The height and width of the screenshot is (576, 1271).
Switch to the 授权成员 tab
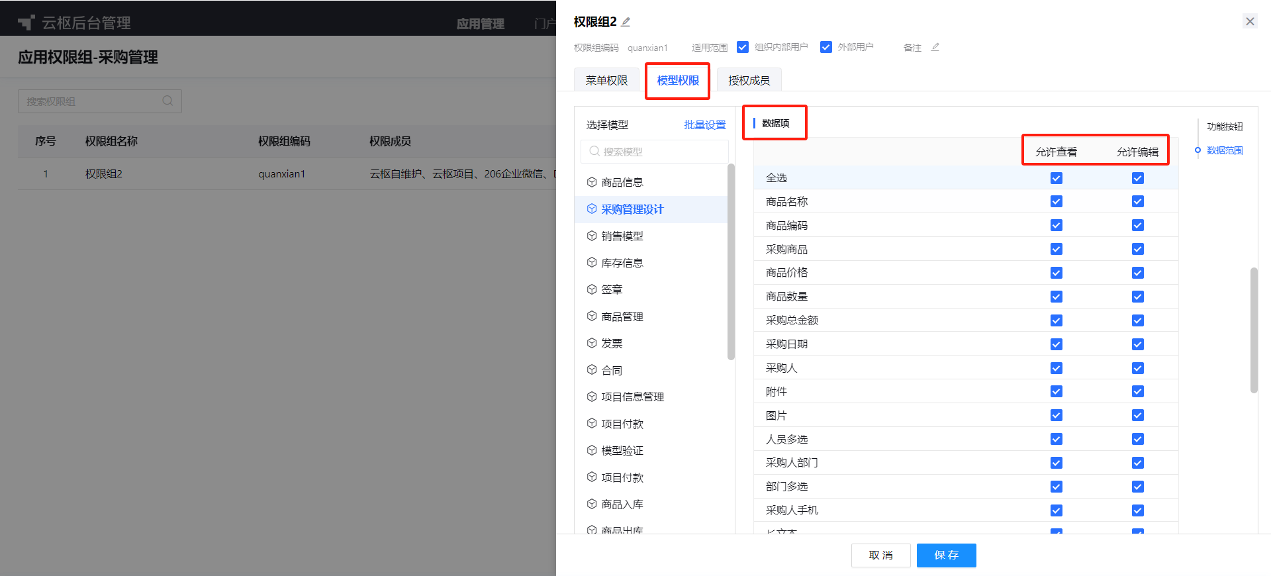click(x=749, y=80)
